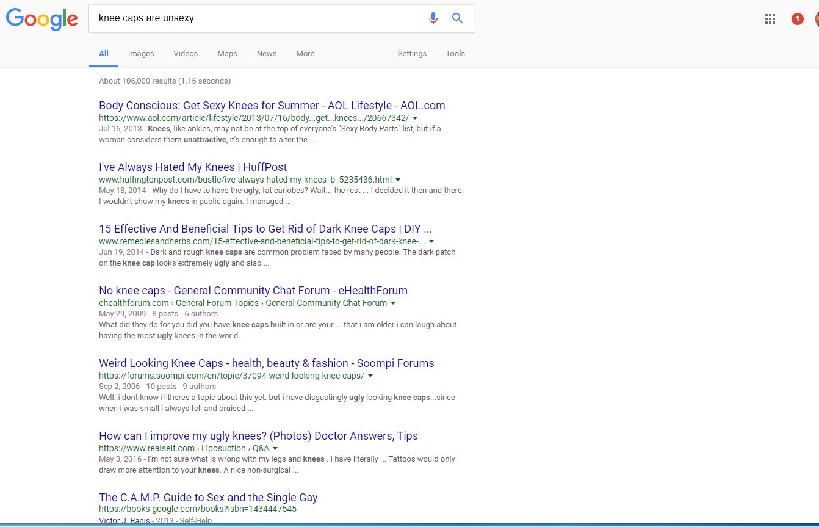
Task: Open the RealSelf result dropdown arrow
Action: pyautogui.click(x=275, y=449)
